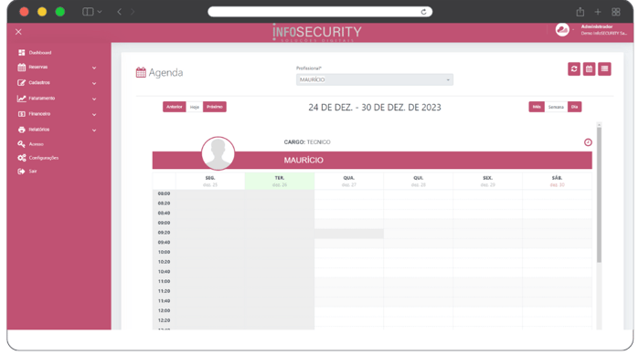The image size is (639, 355).
Task: Jump to today with Hoje button
Action: pyautogui.click(x=195, y=107)
